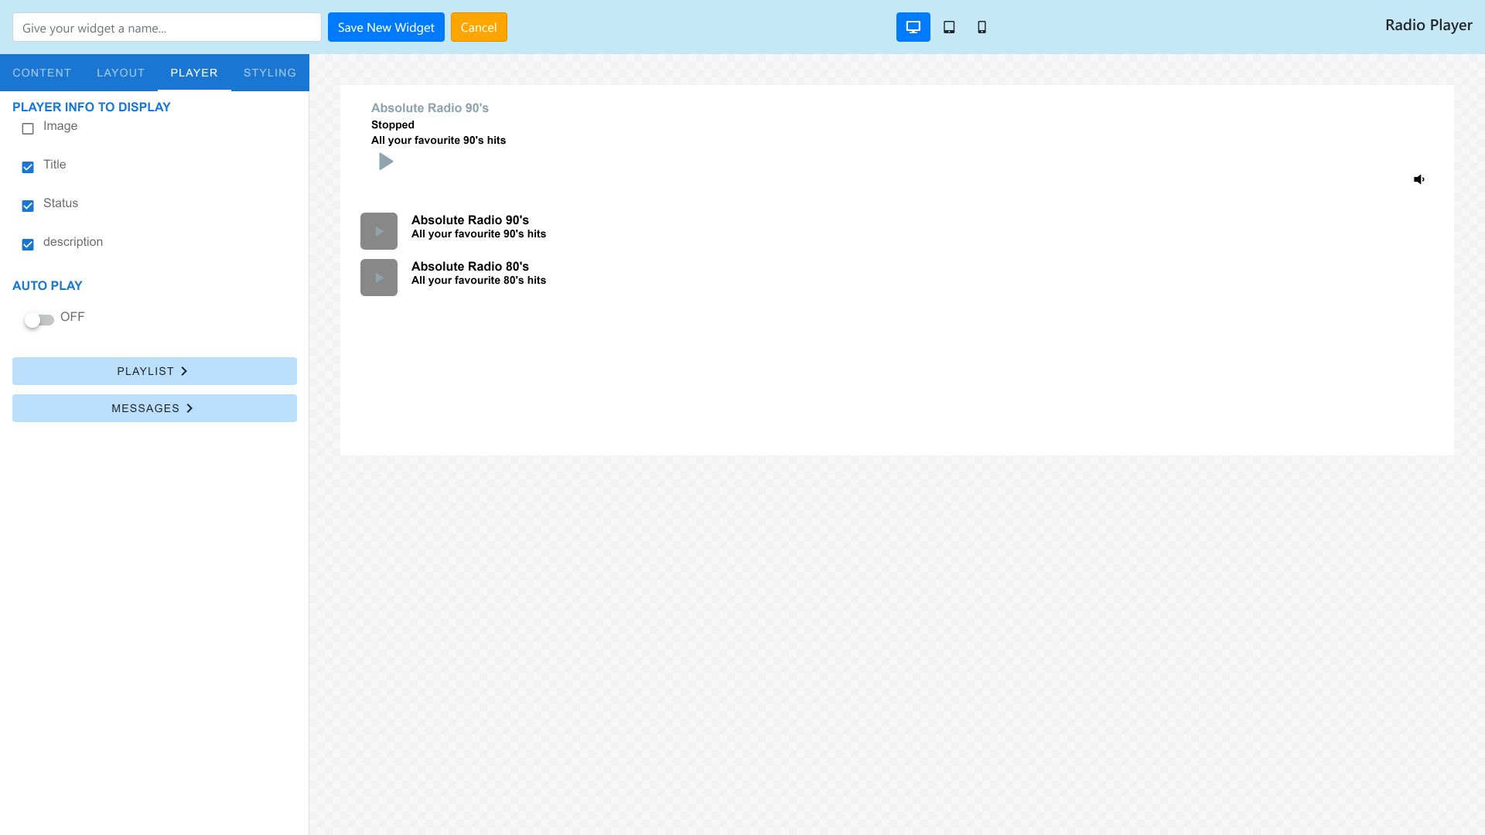The image size is (1485, 835).
Task: Uncheck the Title checkbox
Action: pyautogui.click(x=28, y=167)
